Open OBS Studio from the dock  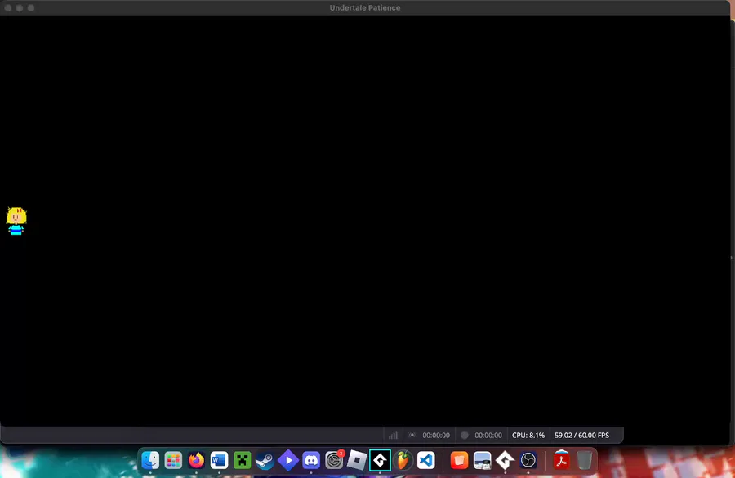[528, 460]
